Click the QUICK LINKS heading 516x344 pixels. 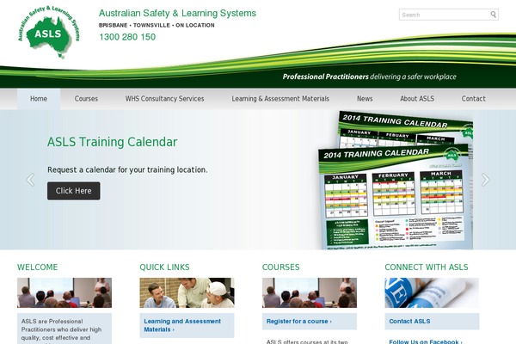[164, 267]
